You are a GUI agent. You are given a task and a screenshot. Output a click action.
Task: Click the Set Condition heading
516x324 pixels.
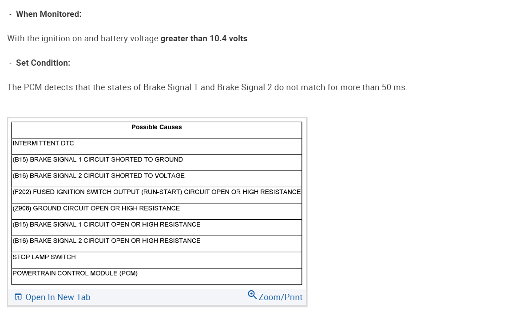(x=43, y=63)
